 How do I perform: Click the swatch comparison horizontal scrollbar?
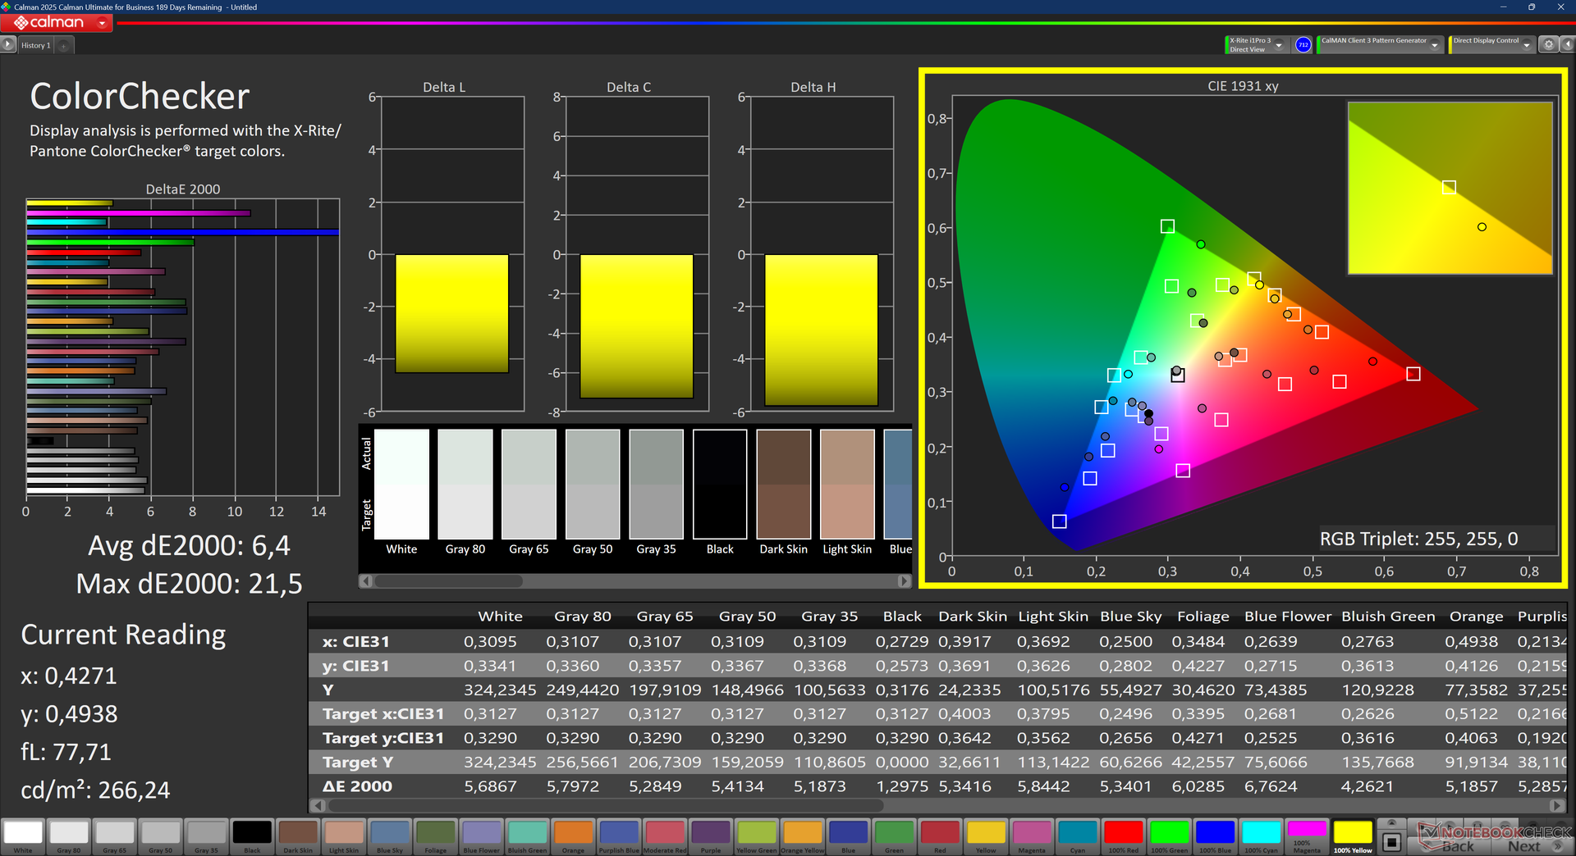click(635, 581)
